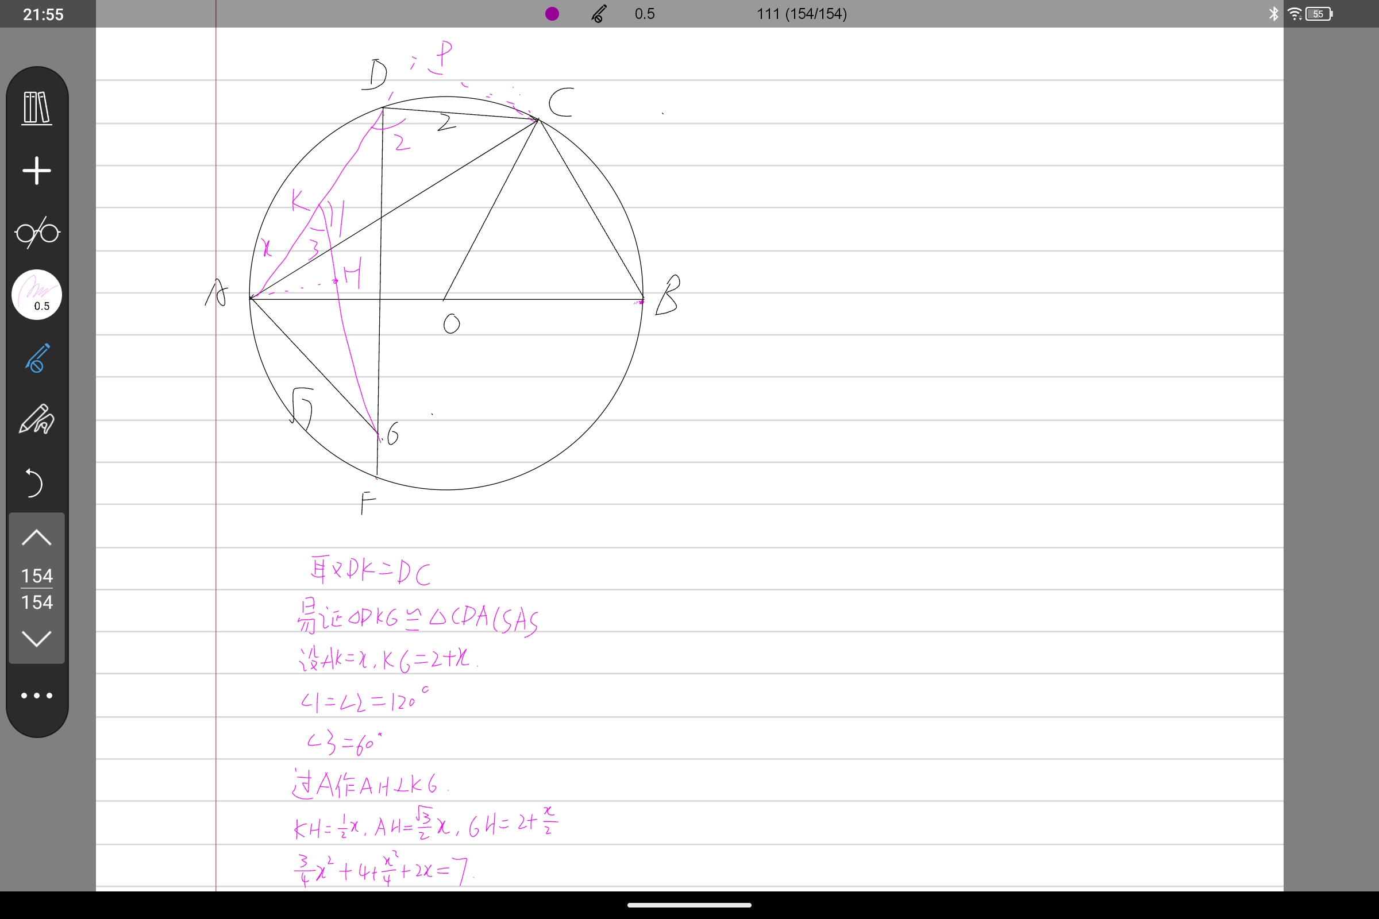Image resolution: width=1379 pixels, height=919 pixels.
Task: Tap the Bluetooth status icon
Action: (x=1273, y=13)
